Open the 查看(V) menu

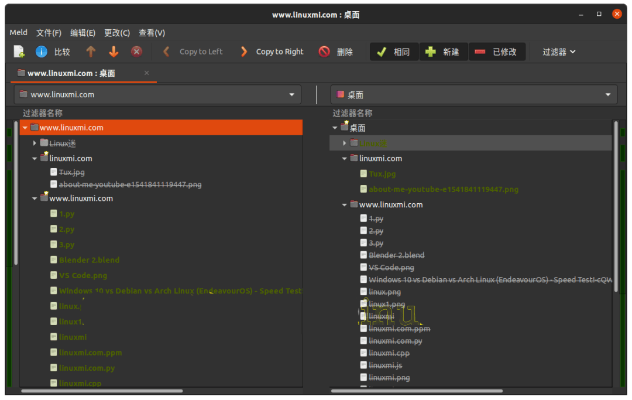[x=152, y=33]
